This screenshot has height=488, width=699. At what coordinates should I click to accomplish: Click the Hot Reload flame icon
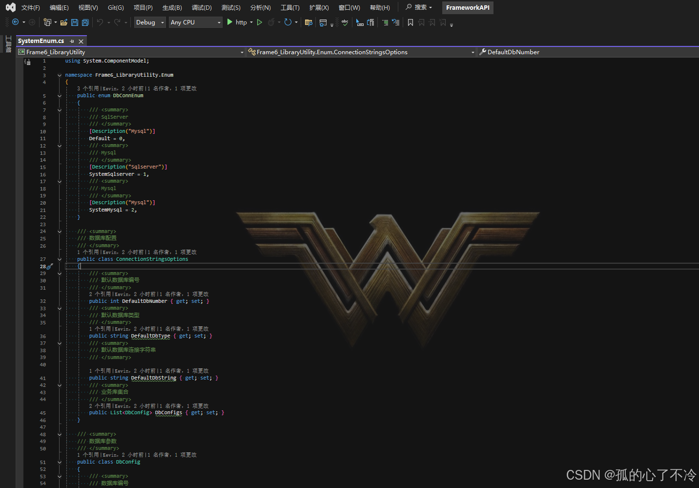(x=271, y=22)
